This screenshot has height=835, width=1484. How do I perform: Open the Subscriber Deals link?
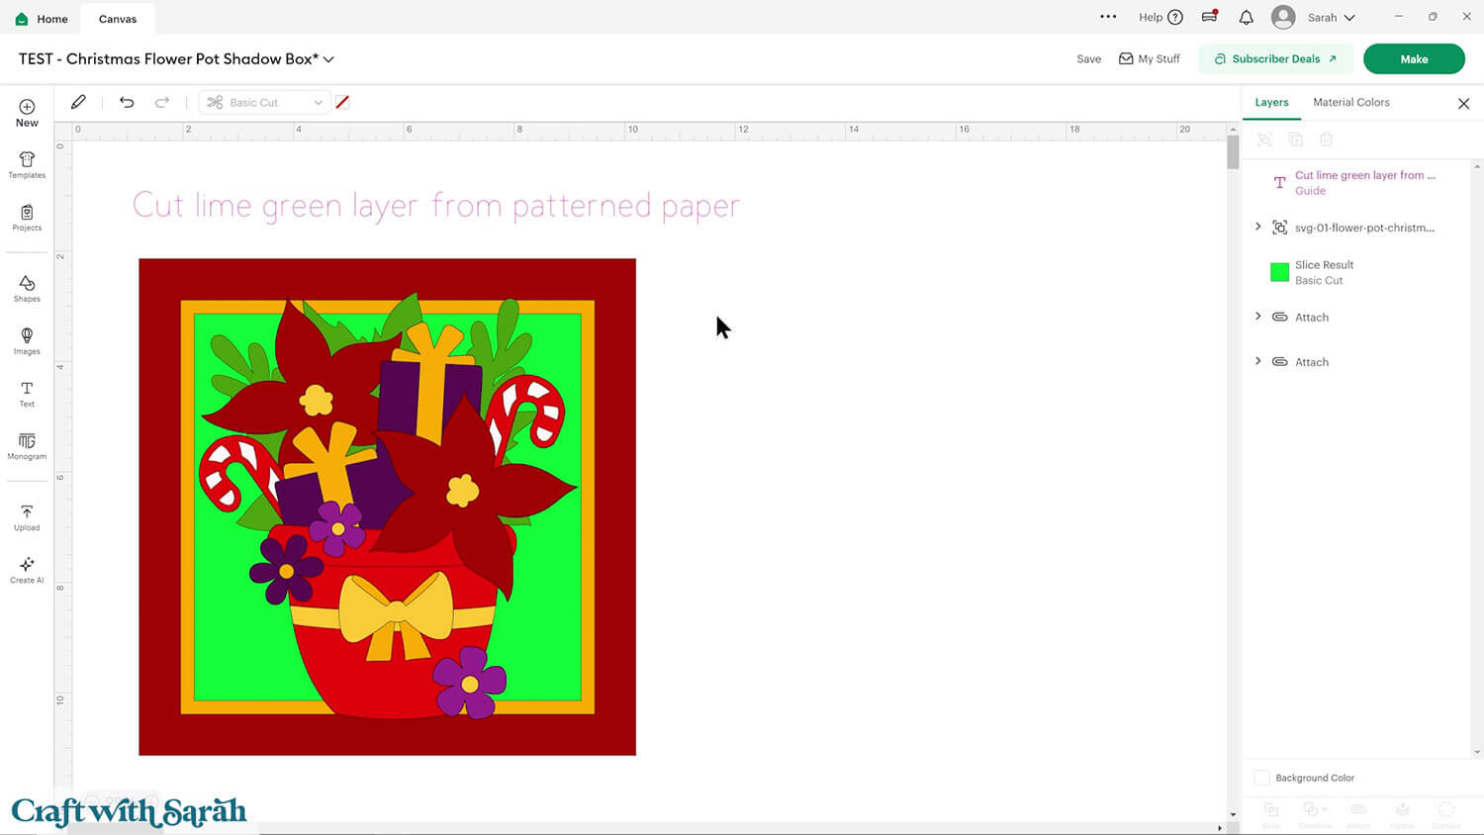(x=1275, y=59)
